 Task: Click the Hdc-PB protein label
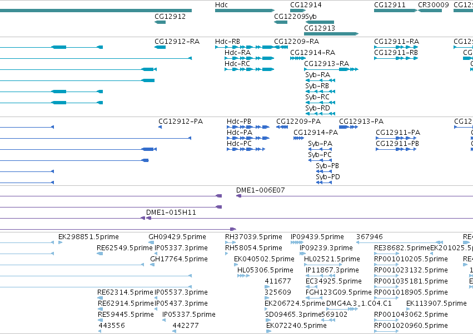click(238, 122)
